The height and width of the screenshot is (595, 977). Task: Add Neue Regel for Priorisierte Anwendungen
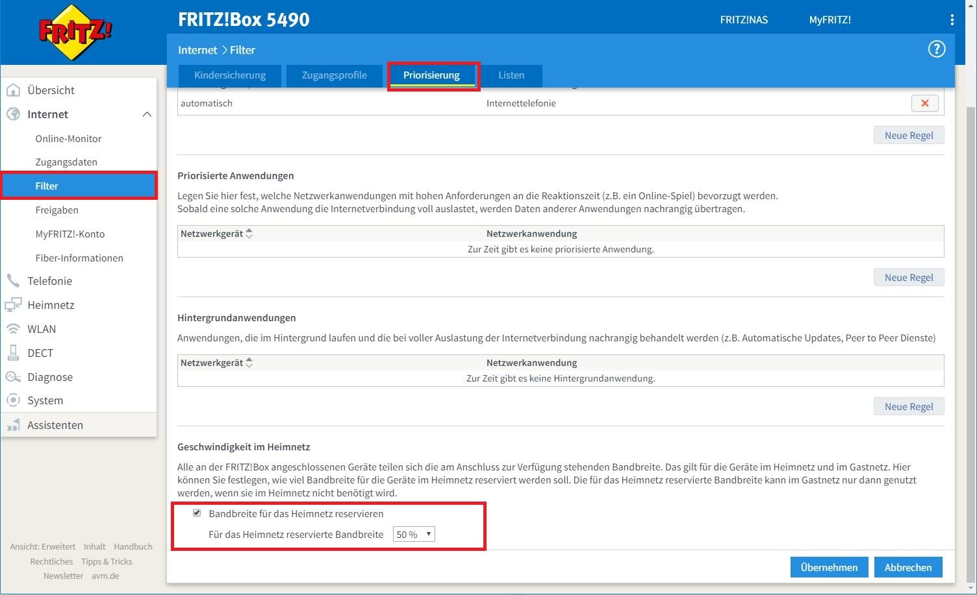909,277
